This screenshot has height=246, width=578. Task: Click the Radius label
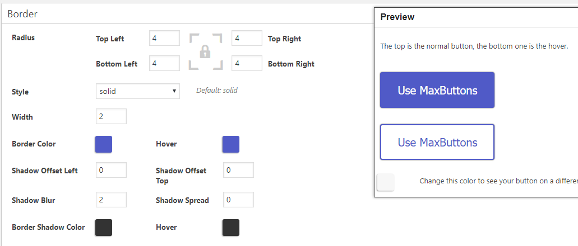click(23, 37)
